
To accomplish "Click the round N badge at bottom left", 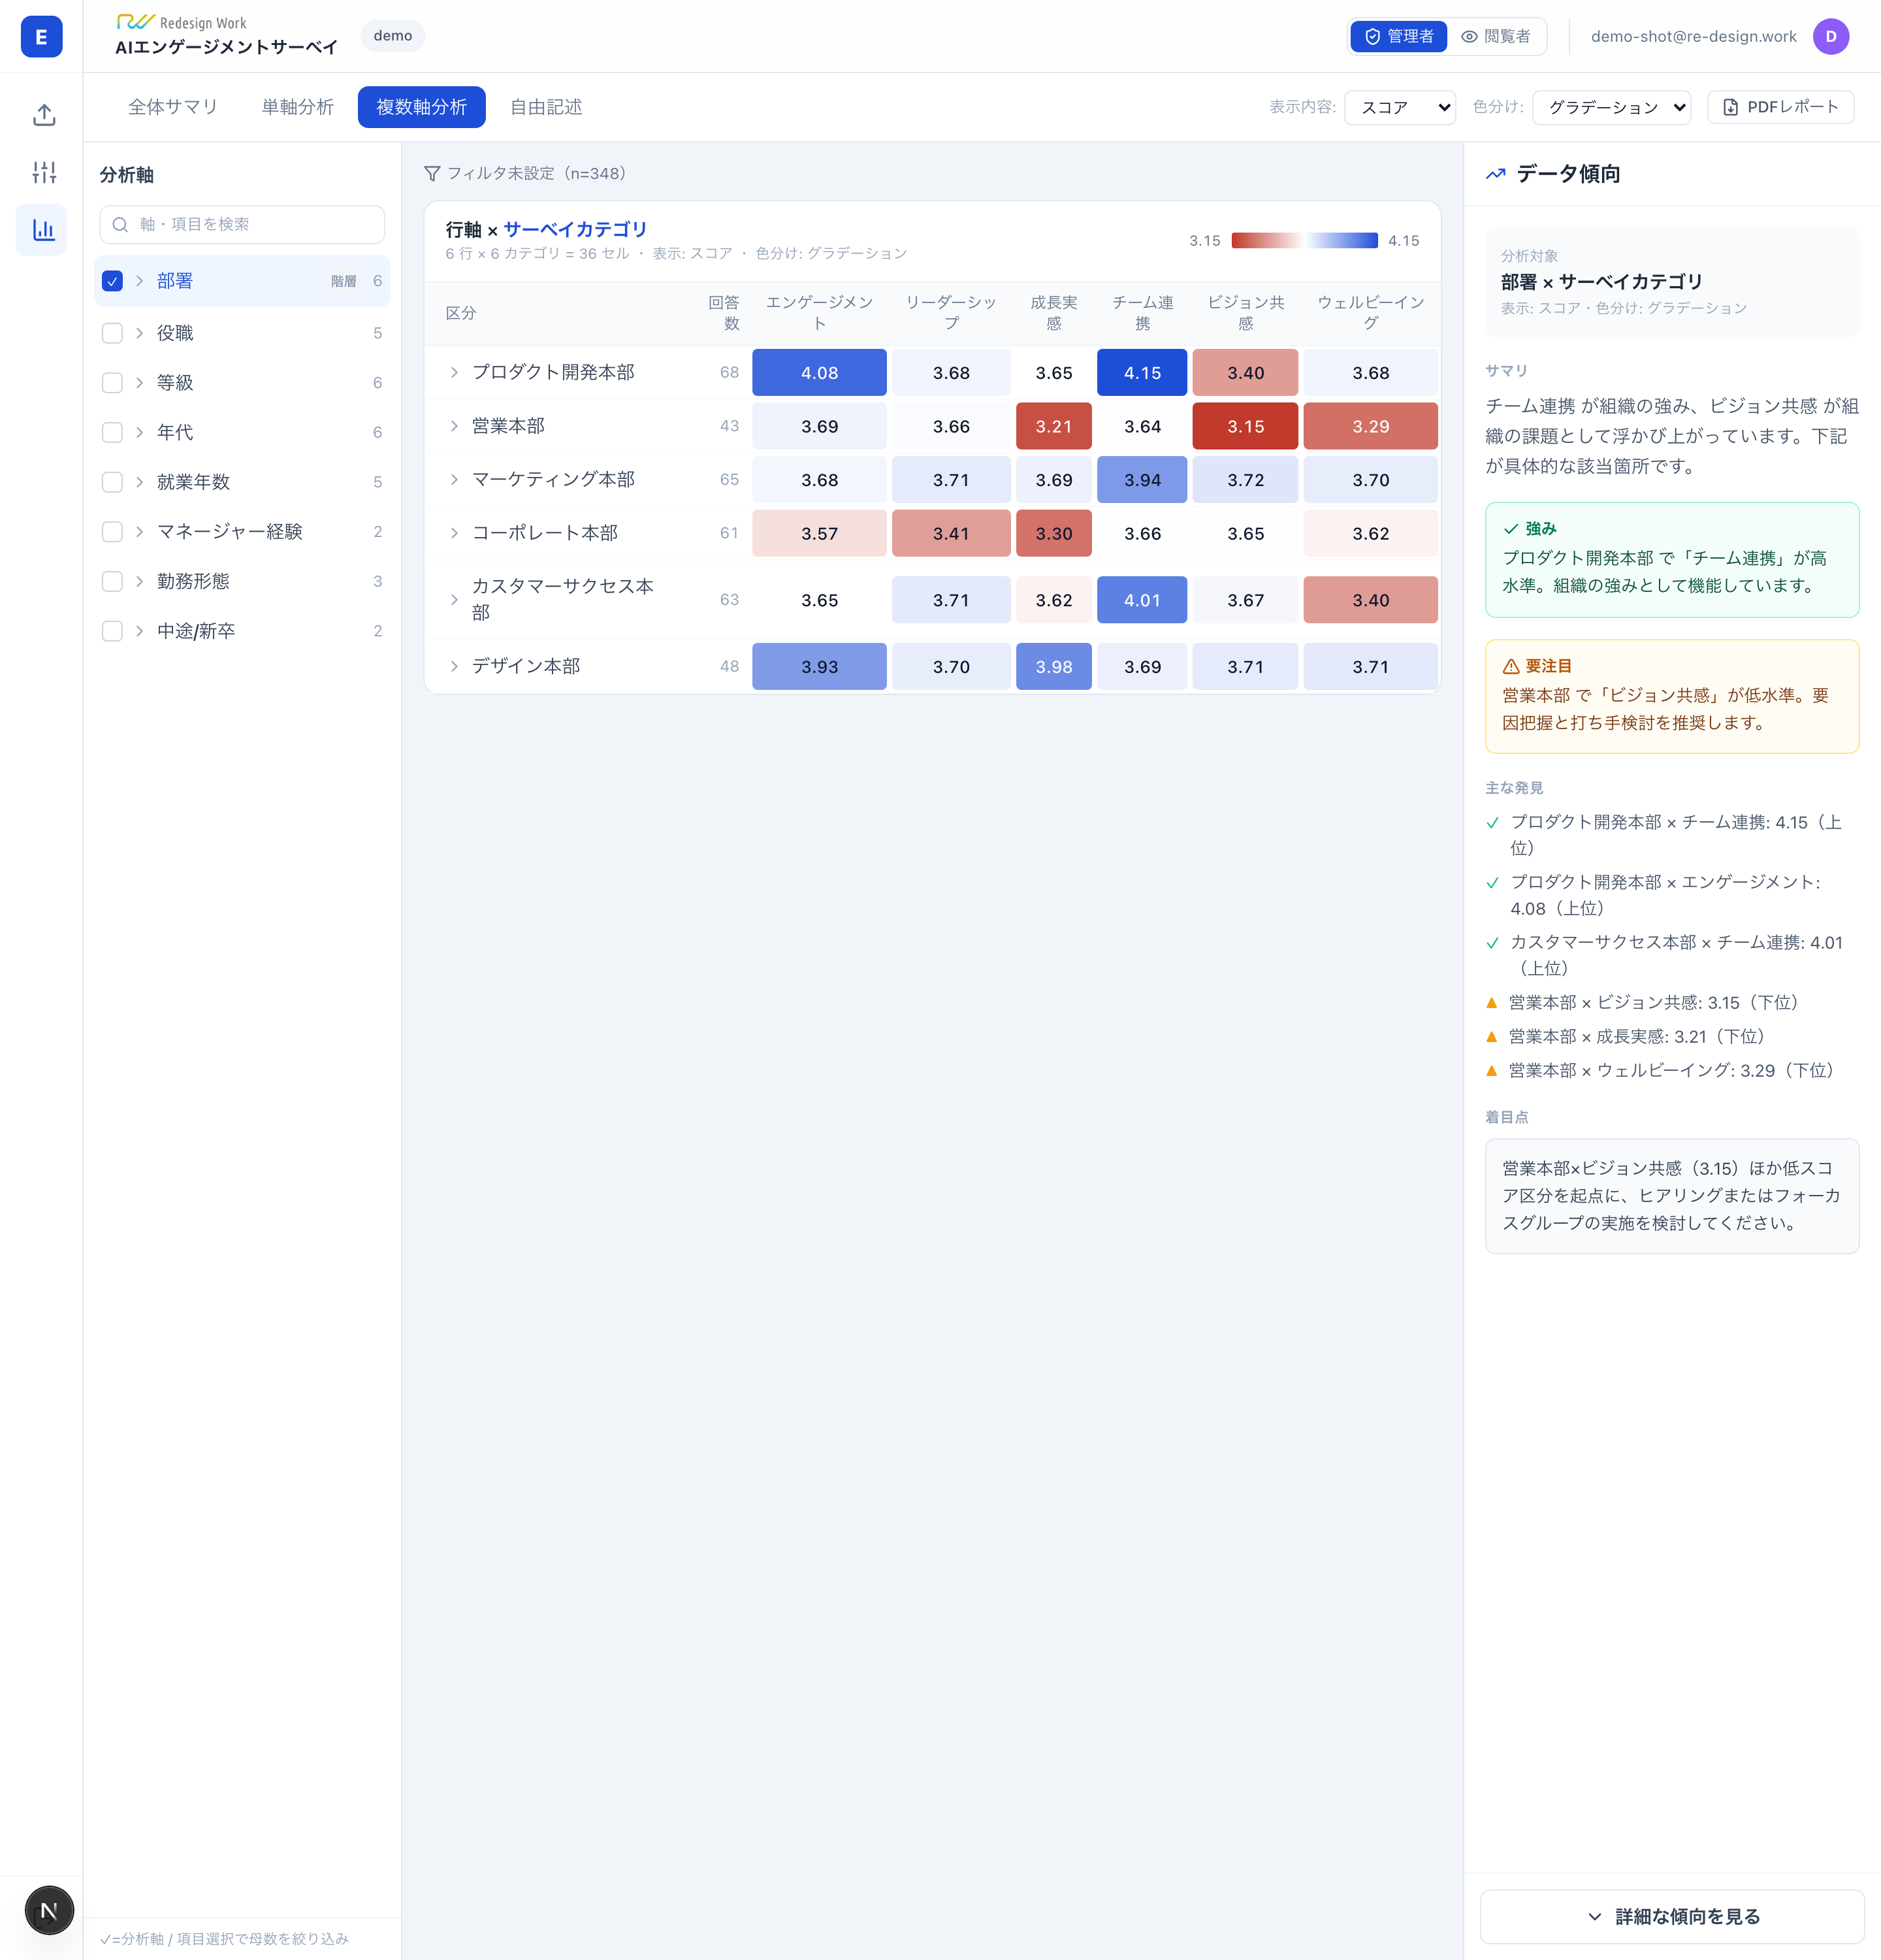I will click(49, 1910).
